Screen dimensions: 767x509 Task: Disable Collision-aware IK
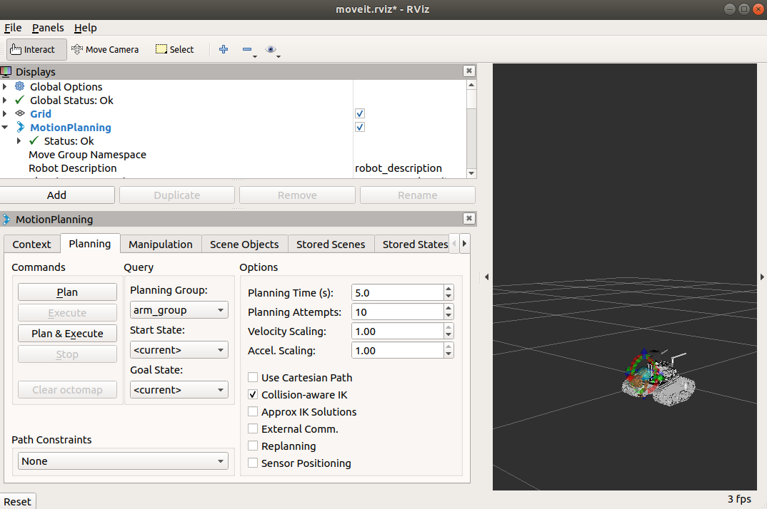tap(253, 394)
